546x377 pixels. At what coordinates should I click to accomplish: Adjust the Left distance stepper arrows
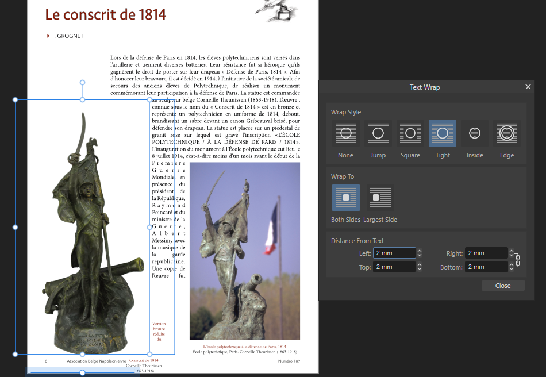420,253
